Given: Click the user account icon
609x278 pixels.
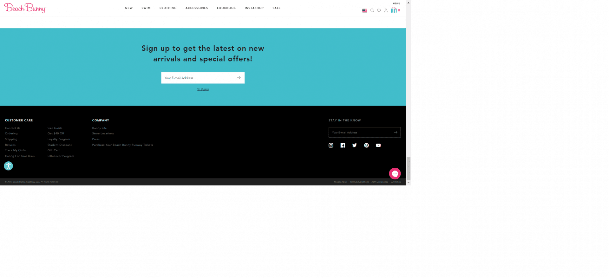Looking at the screenshot, I should point(386,10).
